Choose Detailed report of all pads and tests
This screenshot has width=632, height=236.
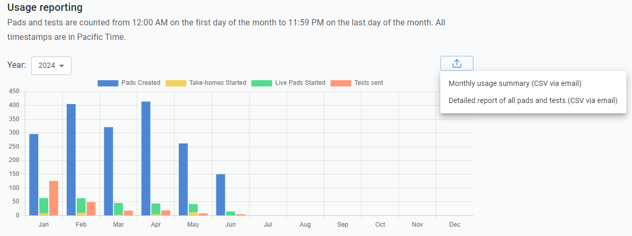tap(533, 101)
